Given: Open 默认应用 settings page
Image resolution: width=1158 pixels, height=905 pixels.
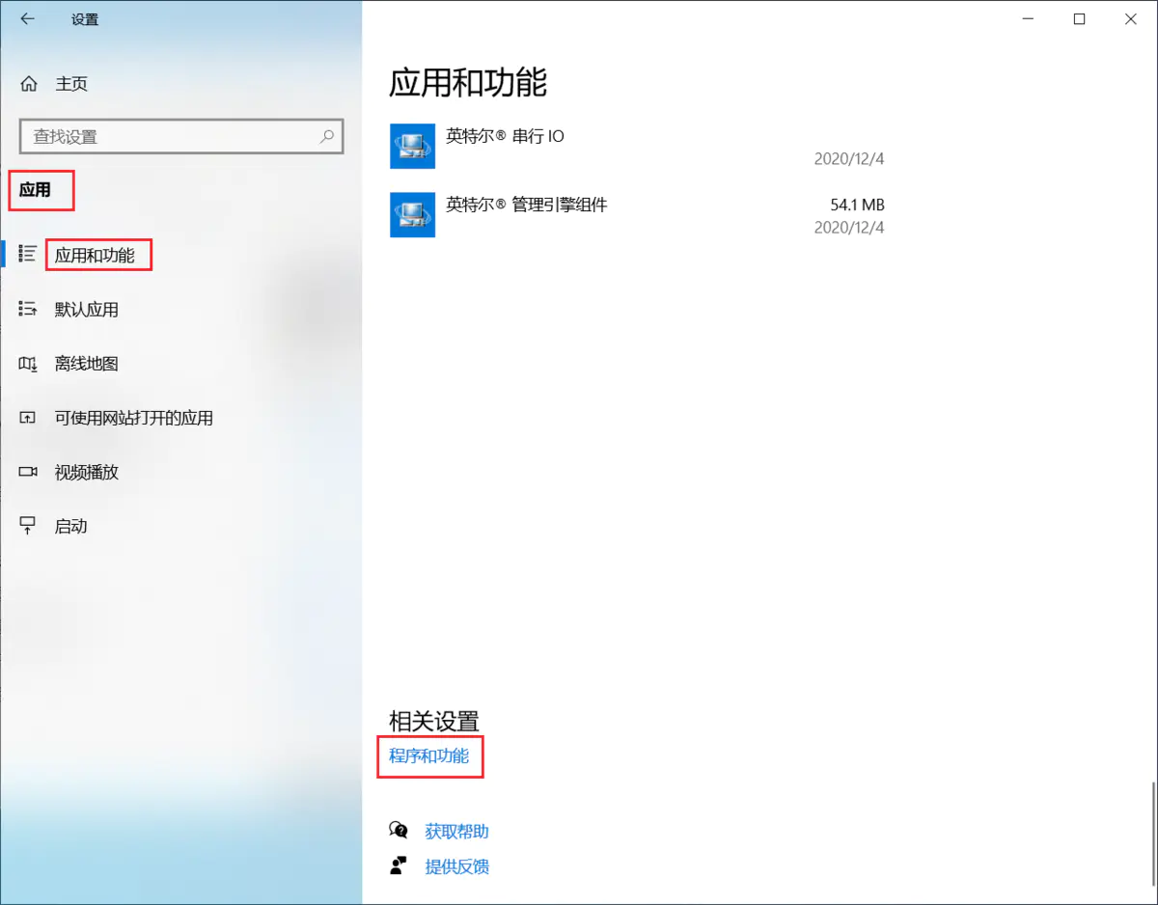Looking at the screenshot, I should click(x=87, y=310).
